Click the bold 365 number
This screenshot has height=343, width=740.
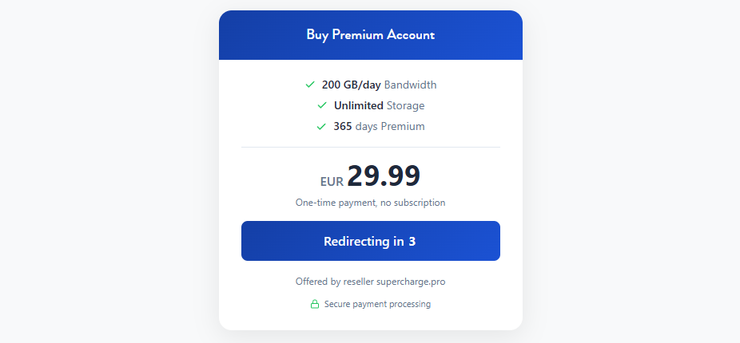click(343, 126)
